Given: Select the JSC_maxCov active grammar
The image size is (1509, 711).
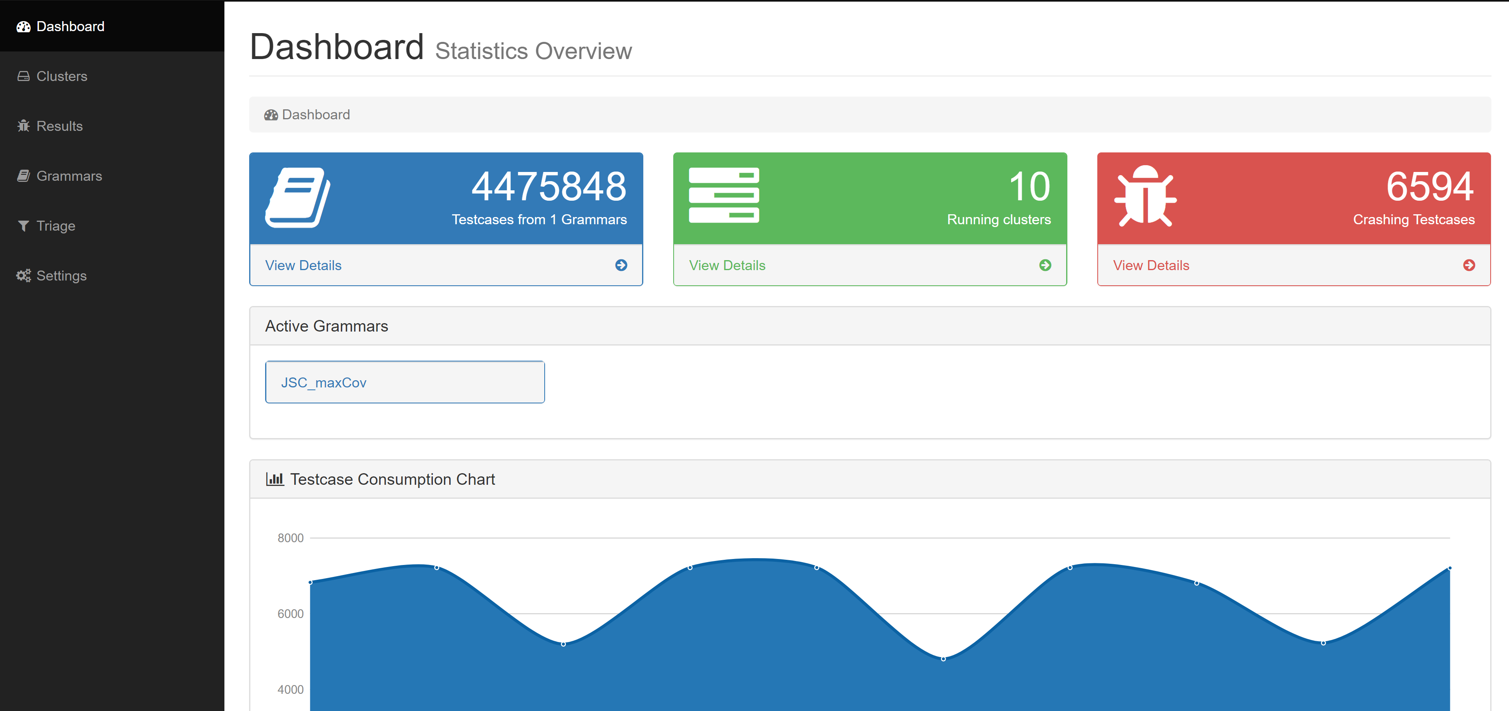Looking at the screenshot, I should pyautogui.click(x=405, y=382).
